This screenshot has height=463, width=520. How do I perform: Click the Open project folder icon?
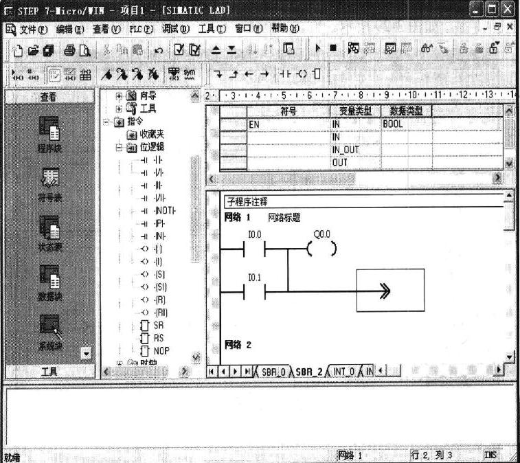point(33,50)
